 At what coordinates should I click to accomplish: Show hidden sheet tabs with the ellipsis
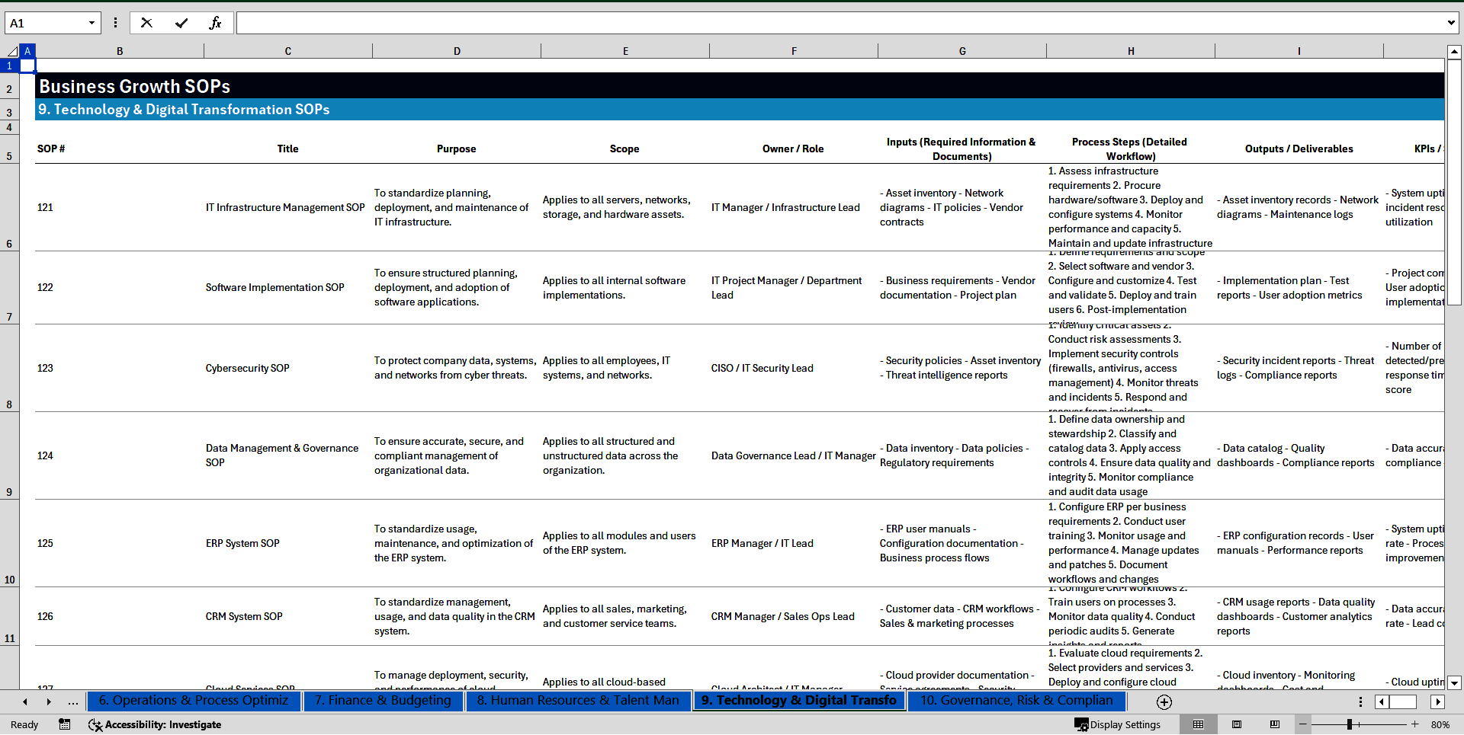[72, 701]
